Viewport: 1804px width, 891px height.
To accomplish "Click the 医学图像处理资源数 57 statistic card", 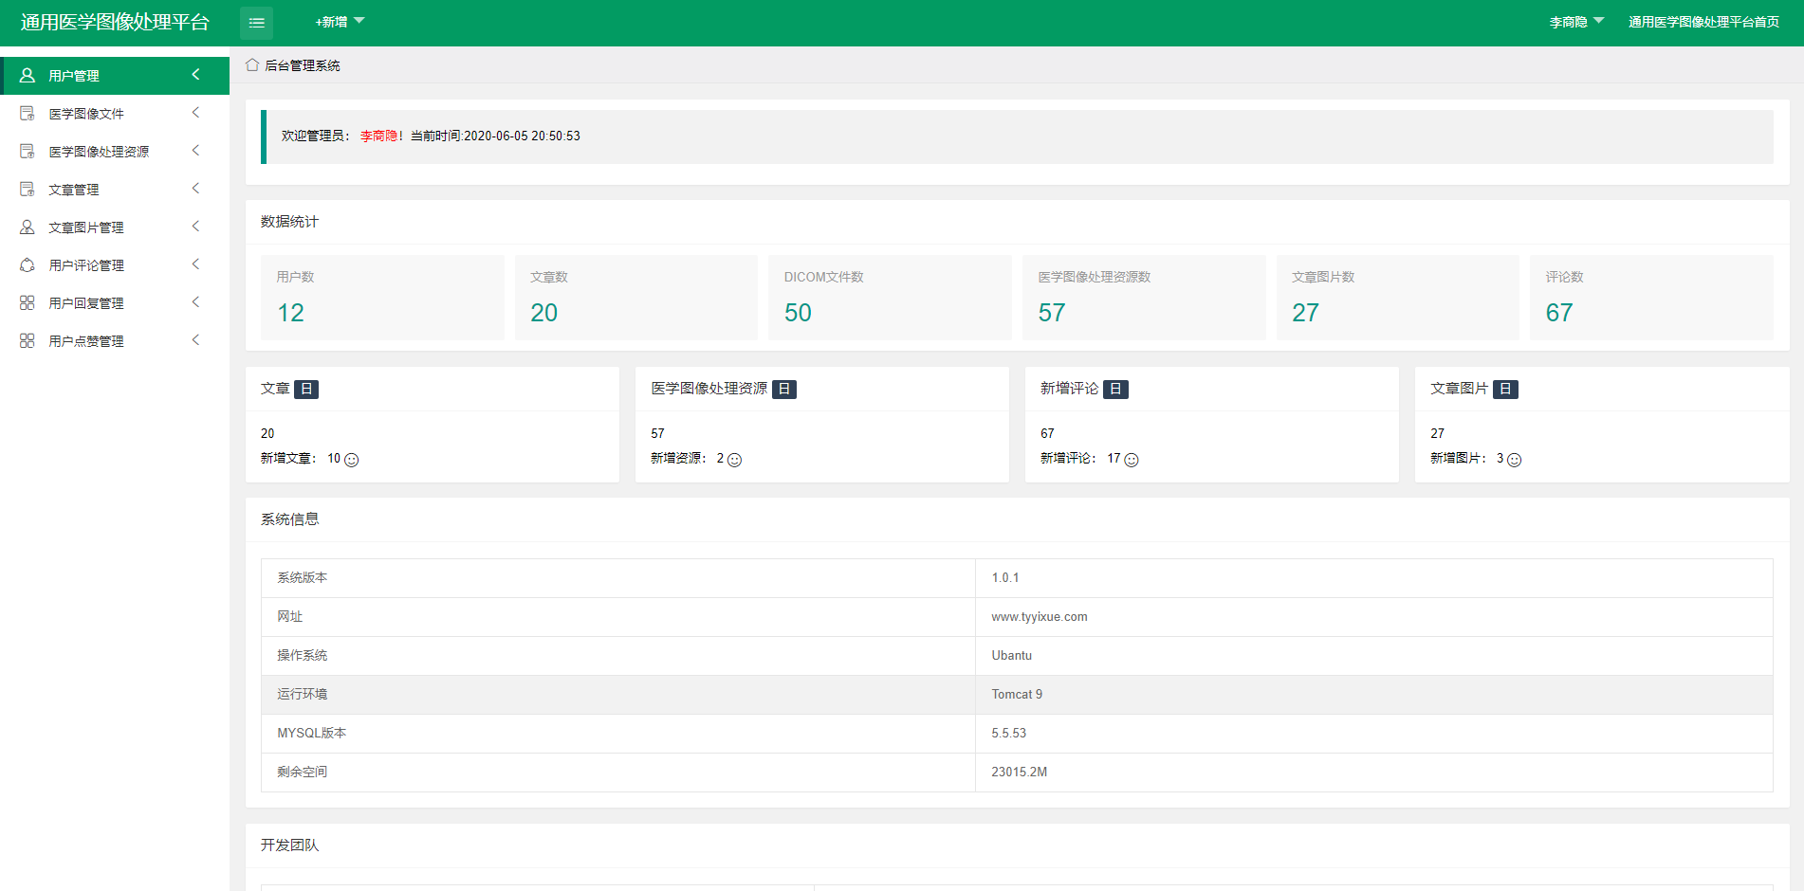I will pyautogui.click(x=1144, y=298).
